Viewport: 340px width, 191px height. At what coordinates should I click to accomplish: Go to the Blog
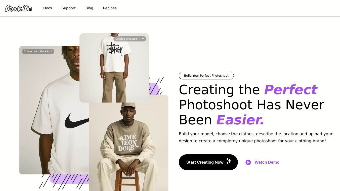click(89, 8)
